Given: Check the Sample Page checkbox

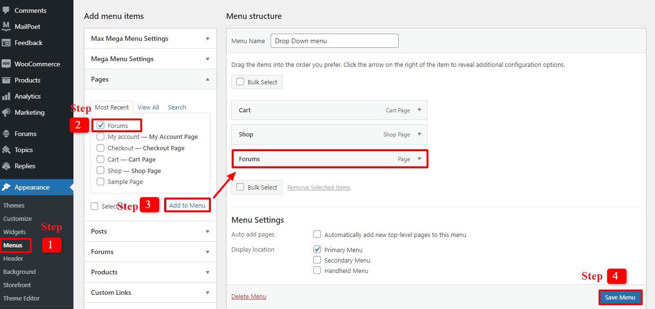Looking at the screenshot, I should (x=100, y=182).
